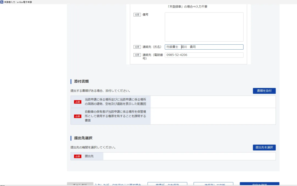Focus the 連絡先(氏名) name input field
The image size is (297, 186).
tap(204, 47)
